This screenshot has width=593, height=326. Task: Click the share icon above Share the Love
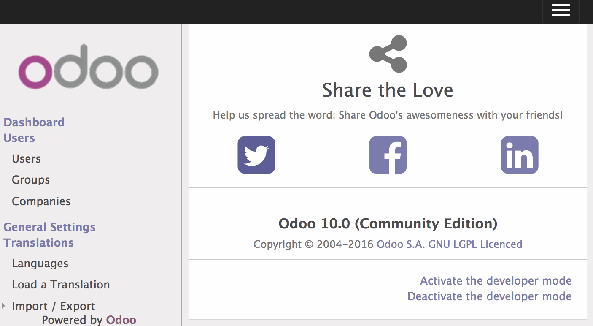point(388,54)
